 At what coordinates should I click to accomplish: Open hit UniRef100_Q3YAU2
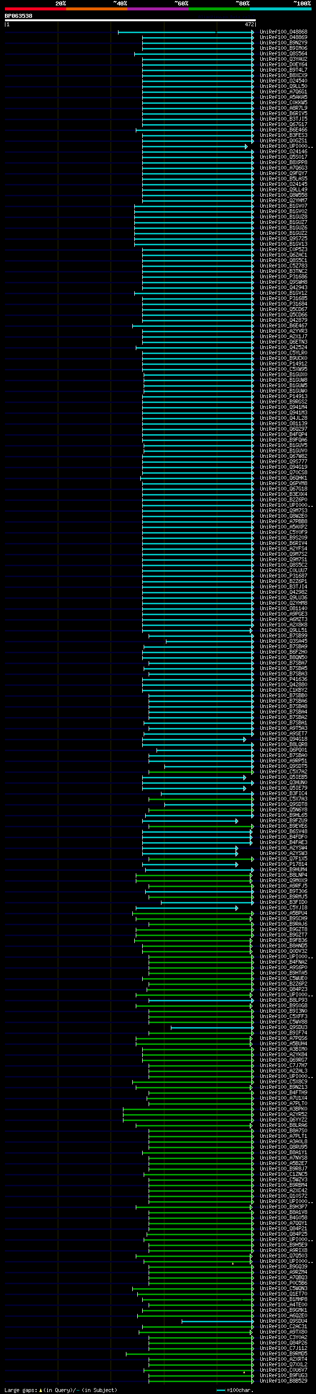tap(283, 59)
